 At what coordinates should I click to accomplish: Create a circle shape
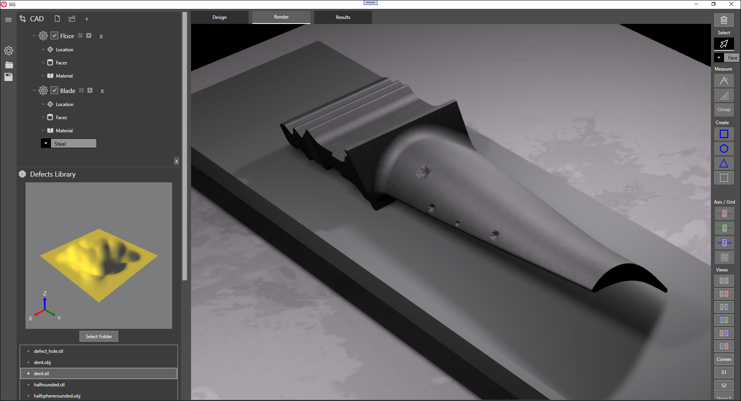click(x=724, y=149)
